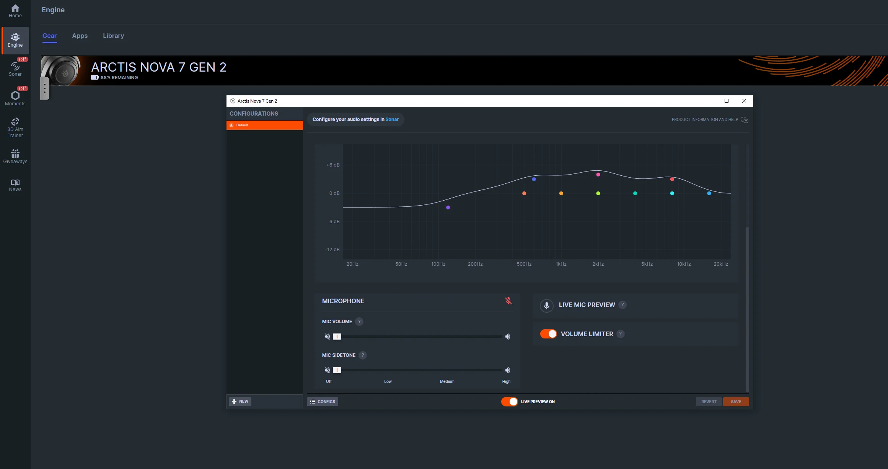
Task: Expand the three-dot device panel handle
Action: point(45,88)
